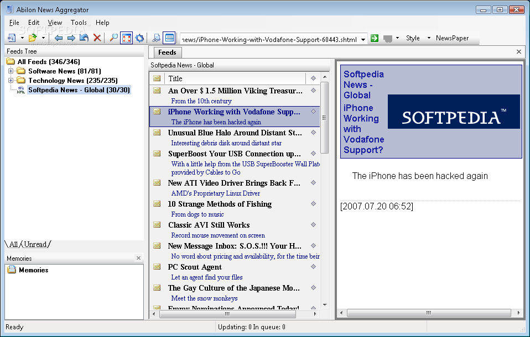Viewport: 530px width, 337px height.
Task: Click into the address URL field
Action: [270, 40]
